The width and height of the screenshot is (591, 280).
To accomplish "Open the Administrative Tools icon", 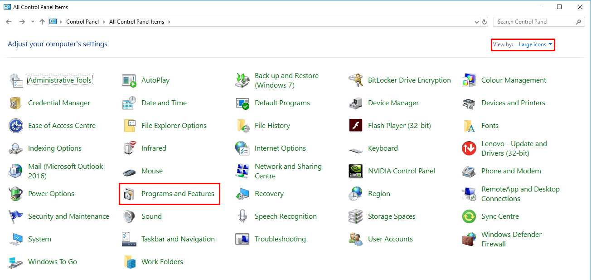I will coord(16,80).
